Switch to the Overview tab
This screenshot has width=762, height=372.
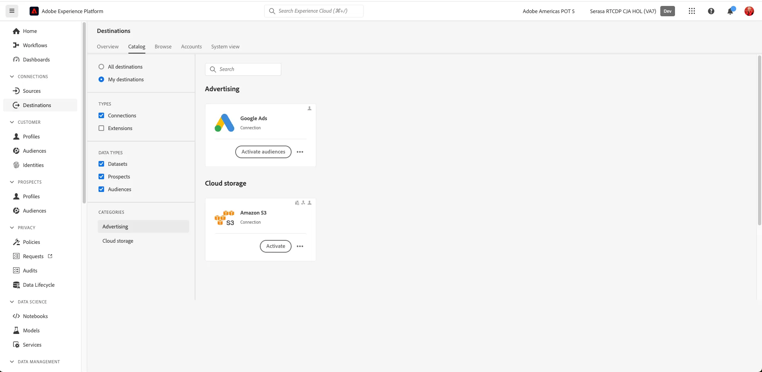108,46
